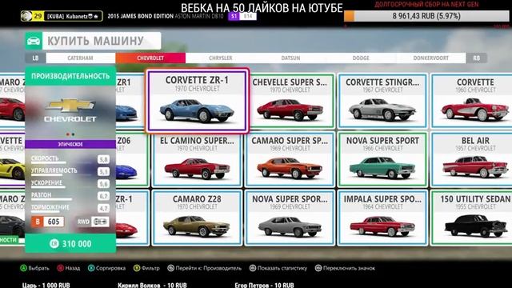Screen dimensions: 512x288
Task: Click the green A Выбрать button icon
Action: [x=23, y=268]
